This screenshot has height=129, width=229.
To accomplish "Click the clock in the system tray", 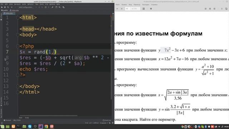I will (x=226, y=126).
